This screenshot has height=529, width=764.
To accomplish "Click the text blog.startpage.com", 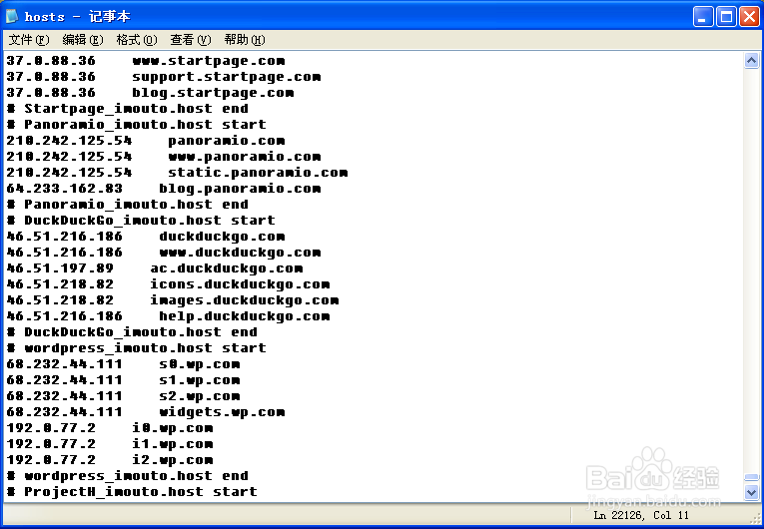I will (213, 93).
